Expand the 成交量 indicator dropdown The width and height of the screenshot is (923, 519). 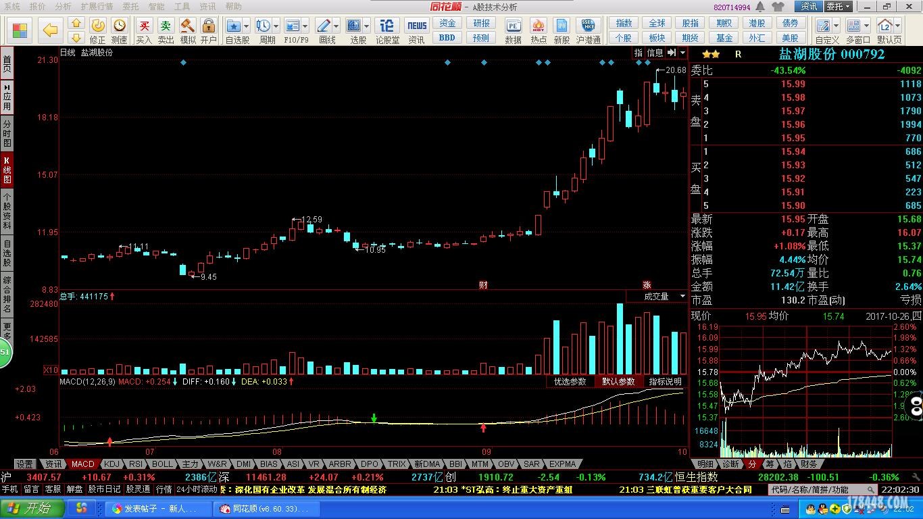coord(682,296)
